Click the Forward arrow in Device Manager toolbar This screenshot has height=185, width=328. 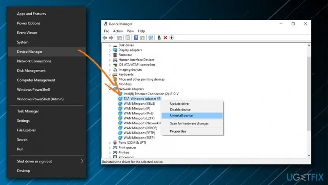coord(111,38)
